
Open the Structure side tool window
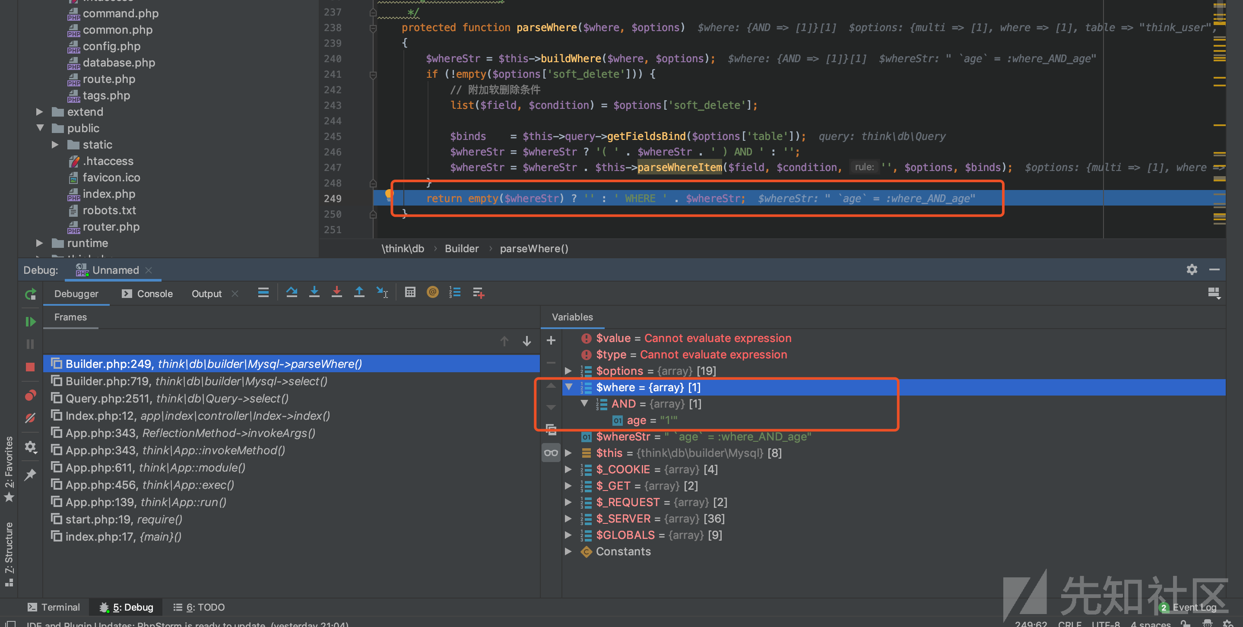9,554
